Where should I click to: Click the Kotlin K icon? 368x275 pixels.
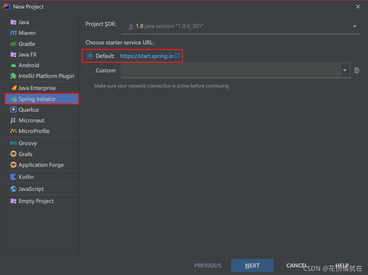coord(13,177)
